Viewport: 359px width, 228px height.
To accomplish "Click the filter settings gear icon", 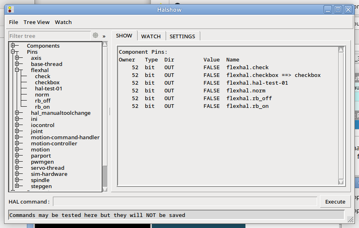I will pyautogui.click(x=95, y=35).
